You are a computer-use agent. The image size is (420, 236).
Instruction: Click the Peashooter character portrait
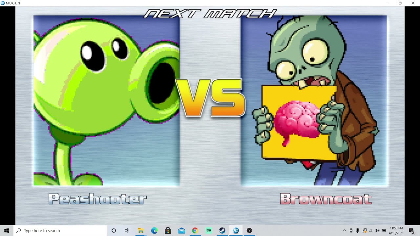point(106,101)
